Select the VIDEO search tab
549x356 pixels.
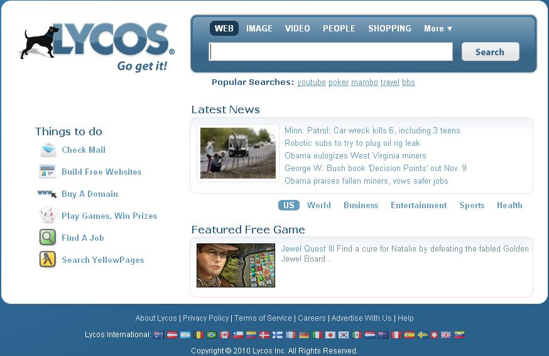[x=297, y=28]
